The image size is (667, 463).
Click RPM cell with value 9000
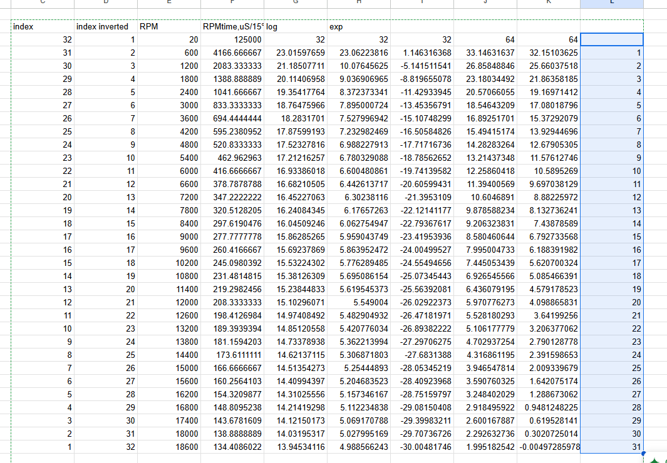pyautogui.click(x=169, y=237)
